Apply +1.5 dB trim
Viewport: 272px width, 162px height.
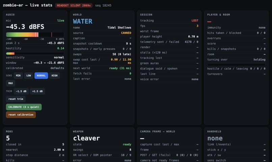coord(37,91)
